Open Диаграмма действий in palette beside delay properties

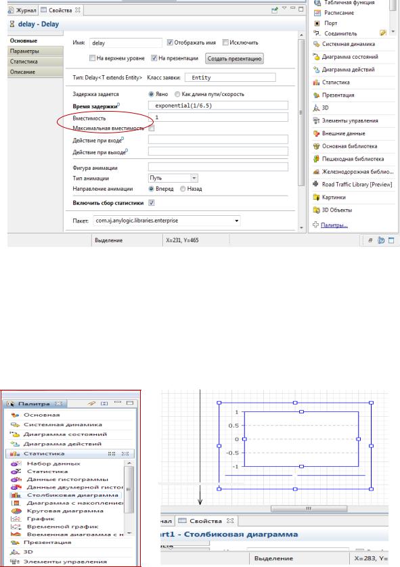pyautogui.click(x=348, y=70)
